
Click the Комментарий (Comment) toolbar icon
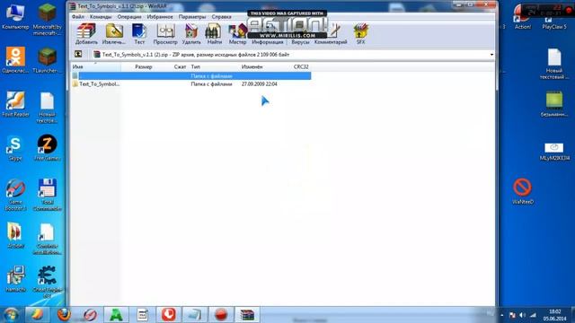click(x=331, y=34)
